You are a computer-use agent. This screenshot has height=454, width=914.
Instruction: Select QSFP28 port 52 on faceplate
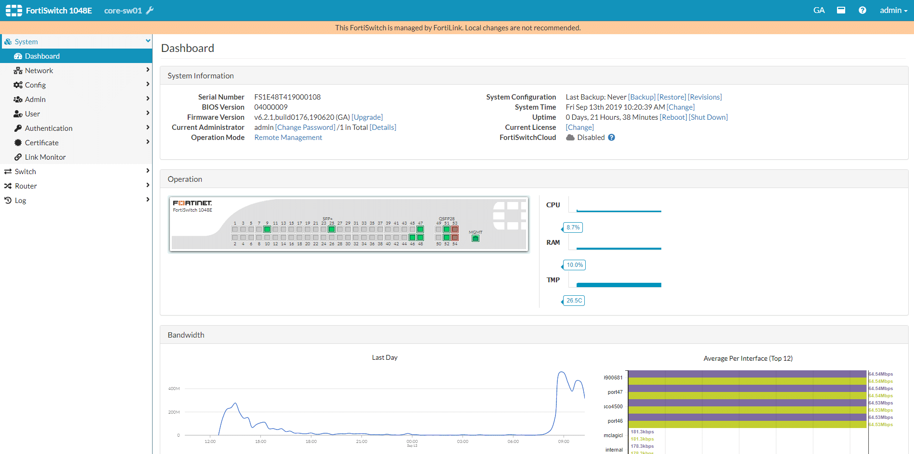pyautogui.click(x=447, y=238)
